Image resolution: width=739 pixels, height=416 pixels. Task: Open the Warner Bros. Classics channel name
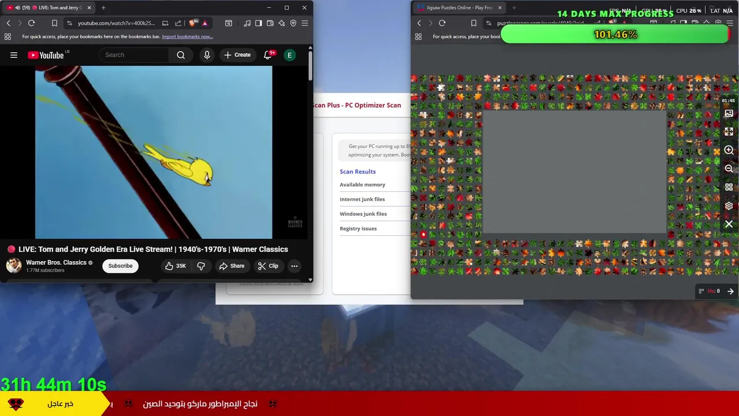click(x=56, y=262)
